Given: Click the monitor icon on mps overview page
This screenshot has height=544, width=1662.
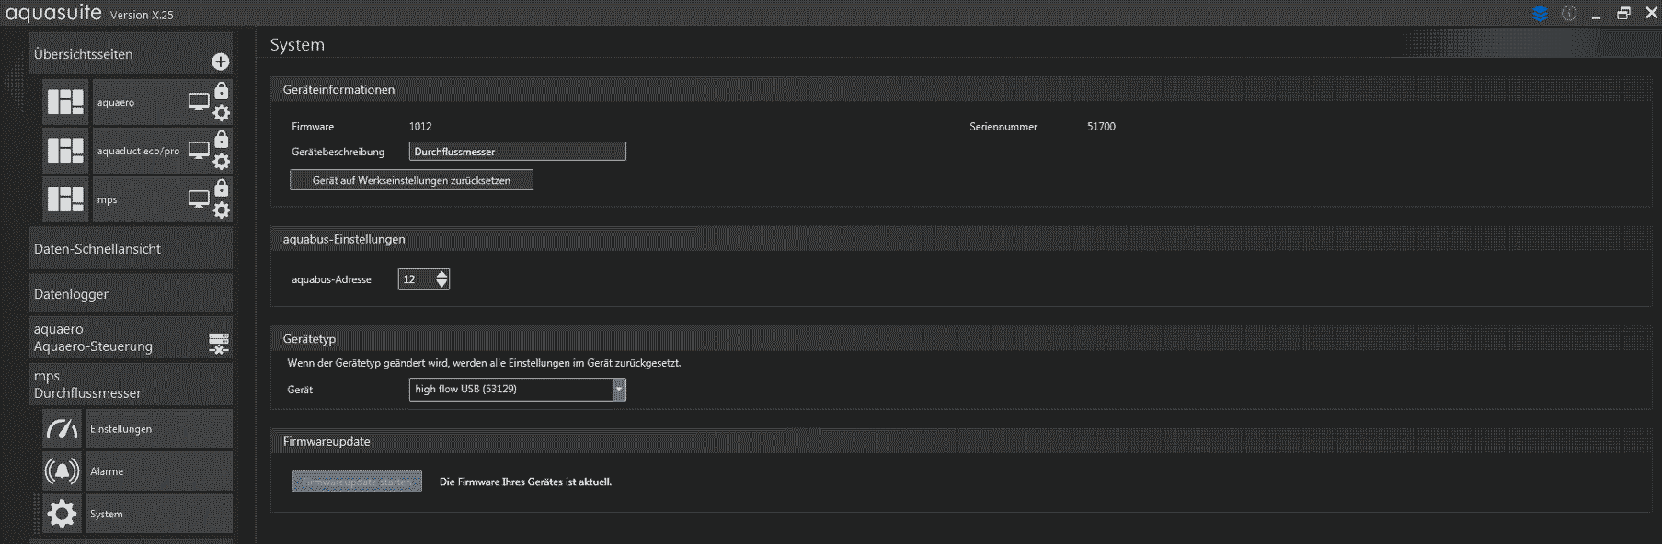Looking at the screenshot, I should tap(199, 198).
